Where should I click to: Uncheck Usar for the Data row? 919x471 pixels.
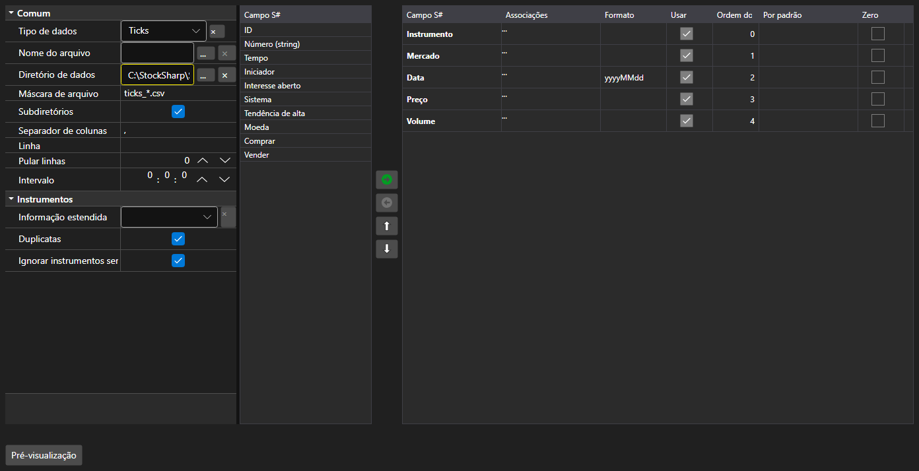coord(687,77)
